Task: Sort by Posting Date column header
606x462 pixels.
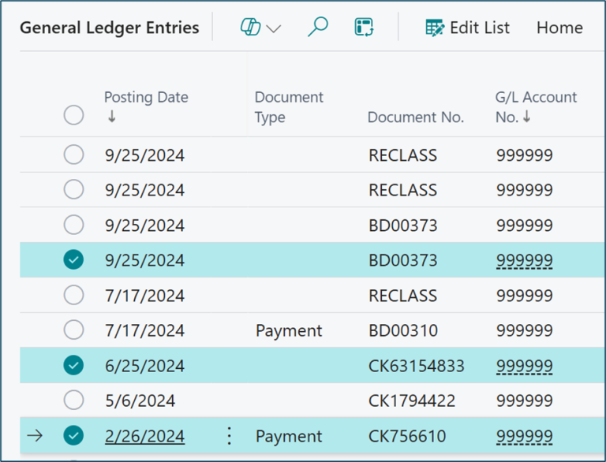Action: click(x=146, y=98)
